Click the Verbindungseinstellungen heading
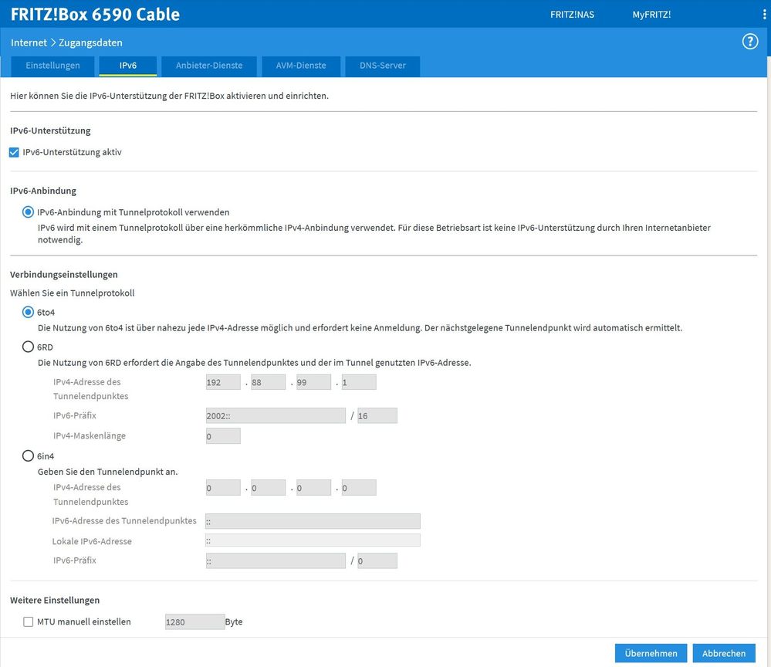This screenshot has width=771, height=667. click(x=64, y=275)
